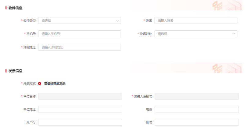Focus the 单位地址 input field

tap(80, 109)
